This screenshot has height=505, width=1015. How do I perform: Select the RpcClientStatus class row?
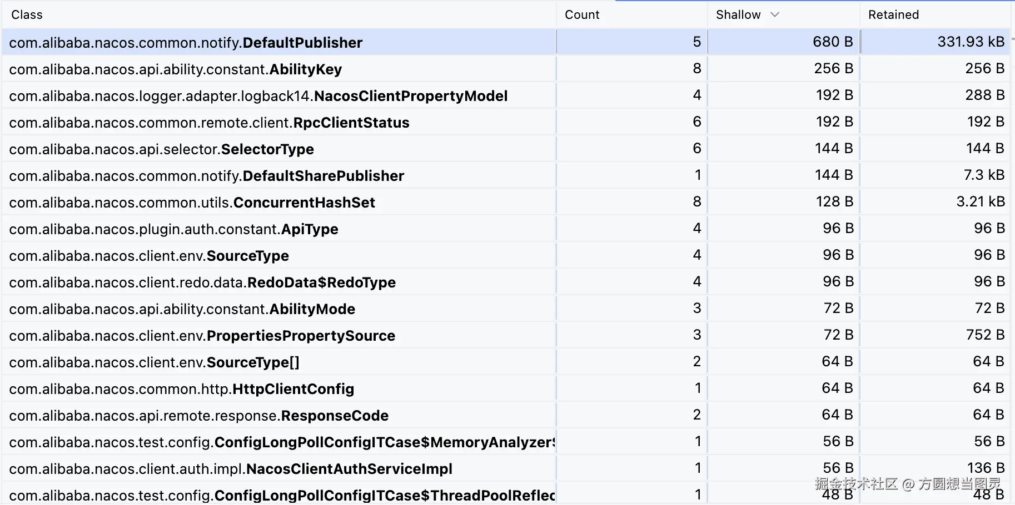(x=209, y=123)
